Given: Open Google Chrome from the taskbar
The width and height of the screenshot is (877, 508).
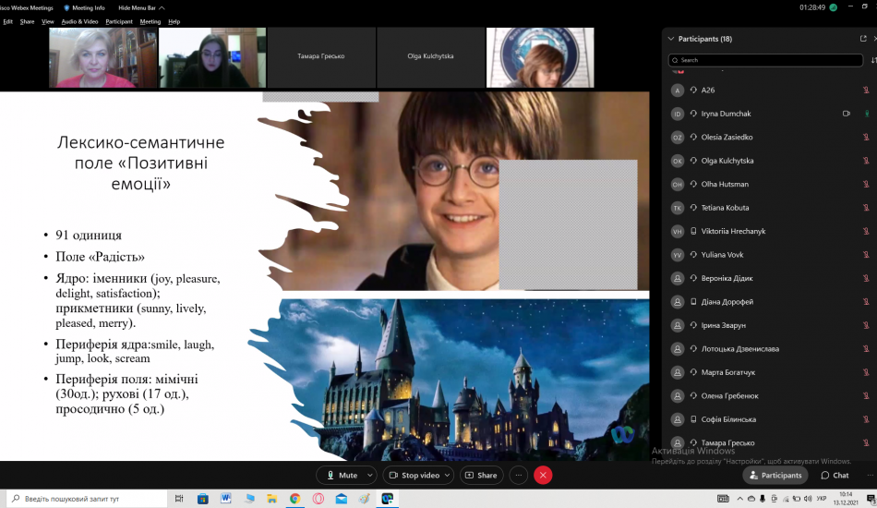Looking at the screenshot, I should point(294,499).
